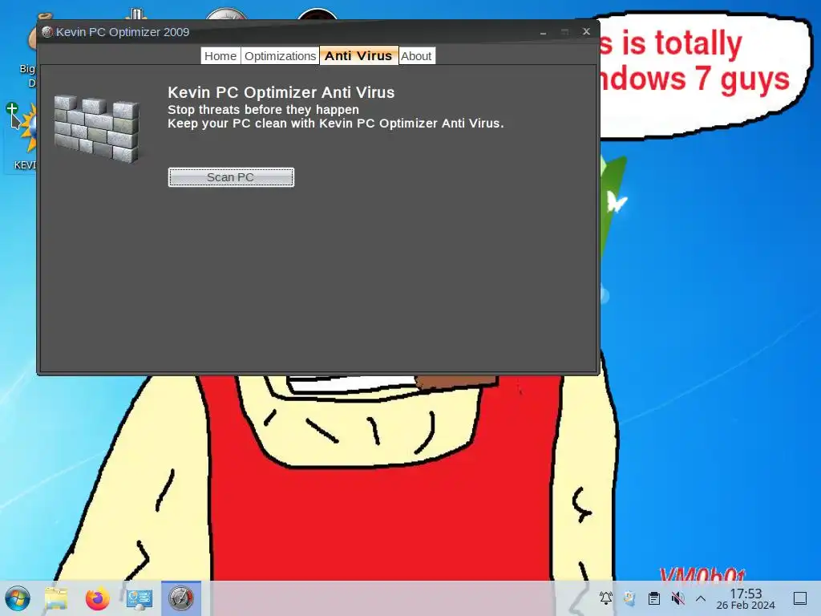Viewport: 821px width, 616px height.
Task: Open the clipboard tray icon
Action: (x=654, y=598)
